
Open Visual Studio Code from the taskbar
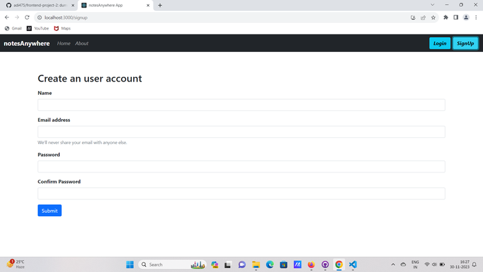(352, 265)
